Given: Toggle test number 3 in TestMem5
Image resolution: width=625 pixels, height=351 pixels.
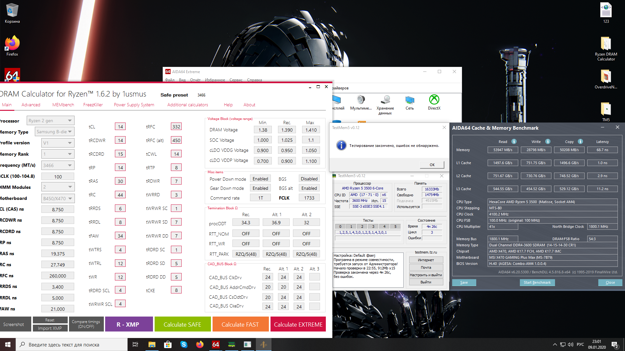Looking at the screenshot, I should (x=373, y=227).
